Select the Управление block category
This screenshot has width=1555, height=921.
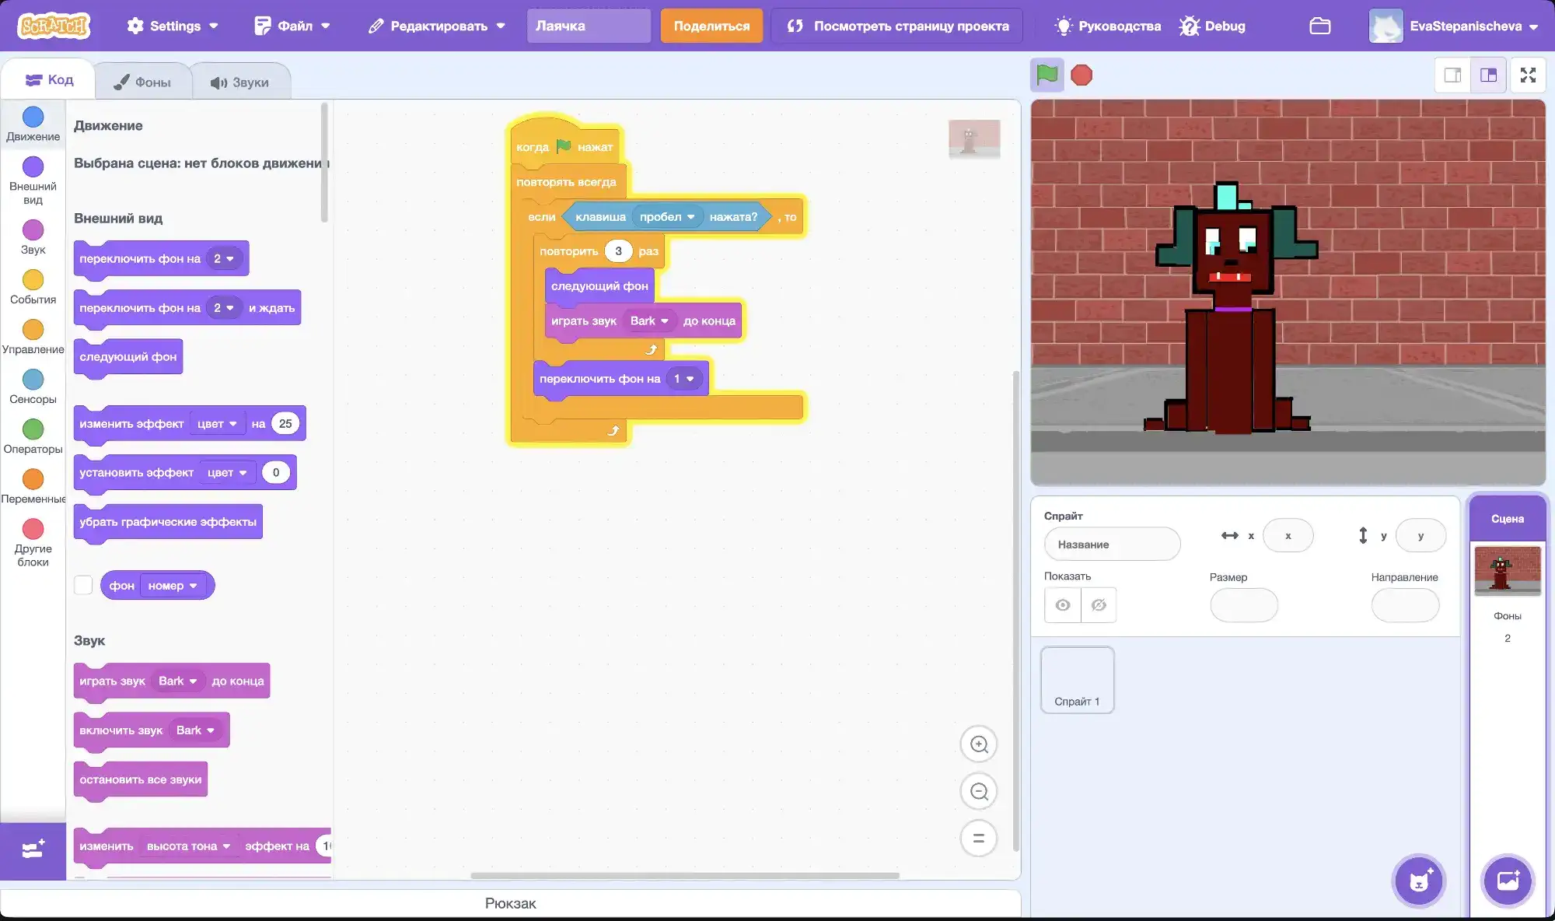[33, 337]
